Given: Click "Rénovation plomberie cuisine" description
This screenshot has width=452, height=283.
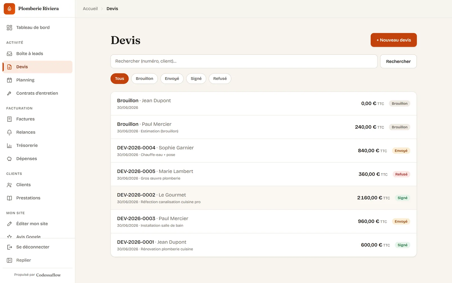Looking at the screenshot, I should 167,249.
